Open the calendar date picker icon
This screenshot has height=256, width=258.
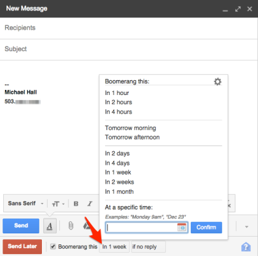(x=182, y=228)
